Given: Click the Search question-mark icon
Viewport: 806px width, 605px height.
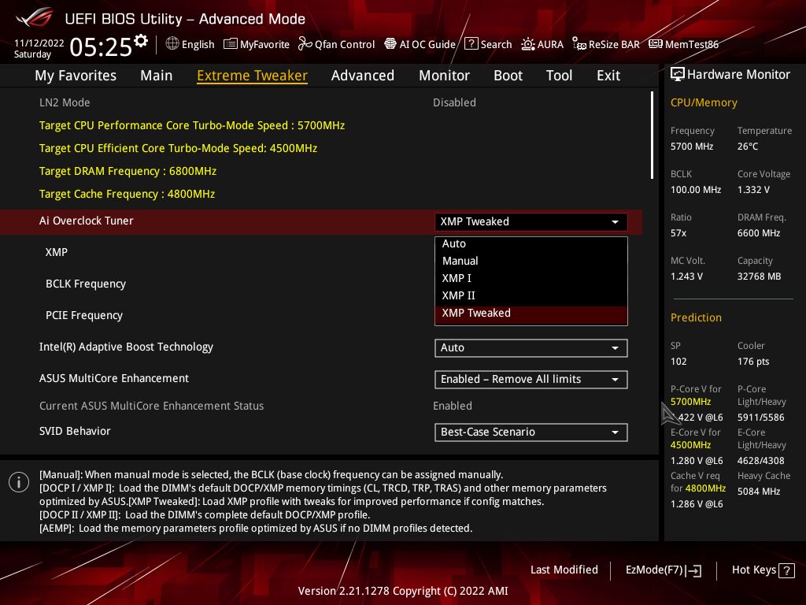Looking at the screenshot, I should pos(471,44).
